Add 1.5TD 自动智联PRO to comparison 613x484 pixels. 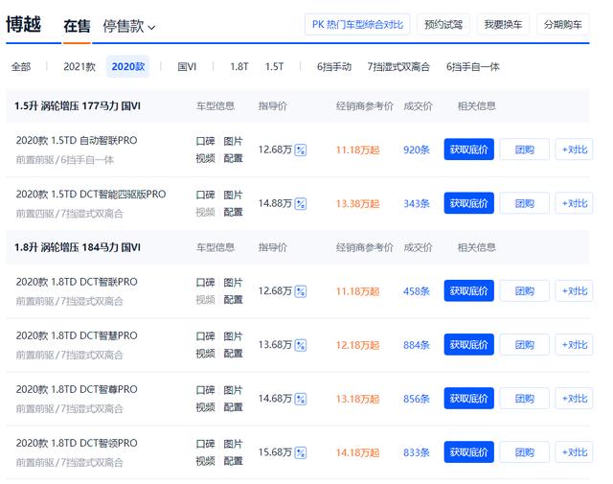[575, 150]
